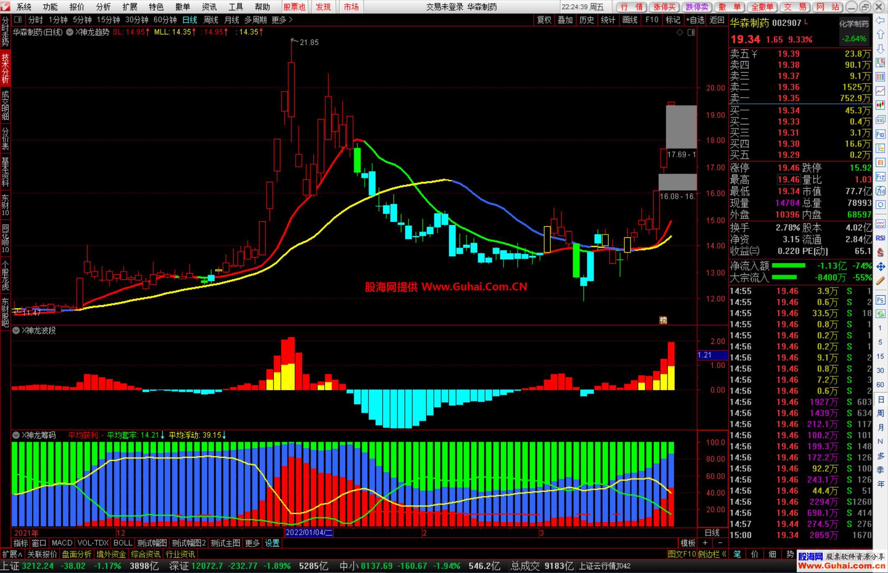Switch sidebar period to 15 minutes

tap(880, 357)
